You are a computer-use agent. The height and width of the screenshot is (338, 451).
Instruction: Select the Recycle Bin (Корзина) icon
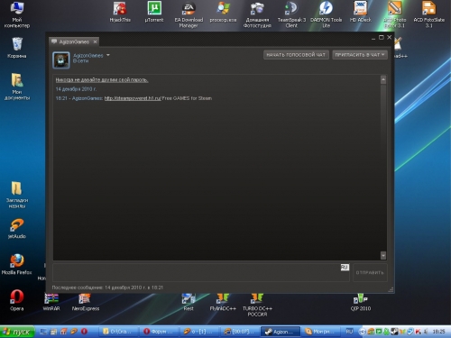pyautogui.click(x=17, y=48)
